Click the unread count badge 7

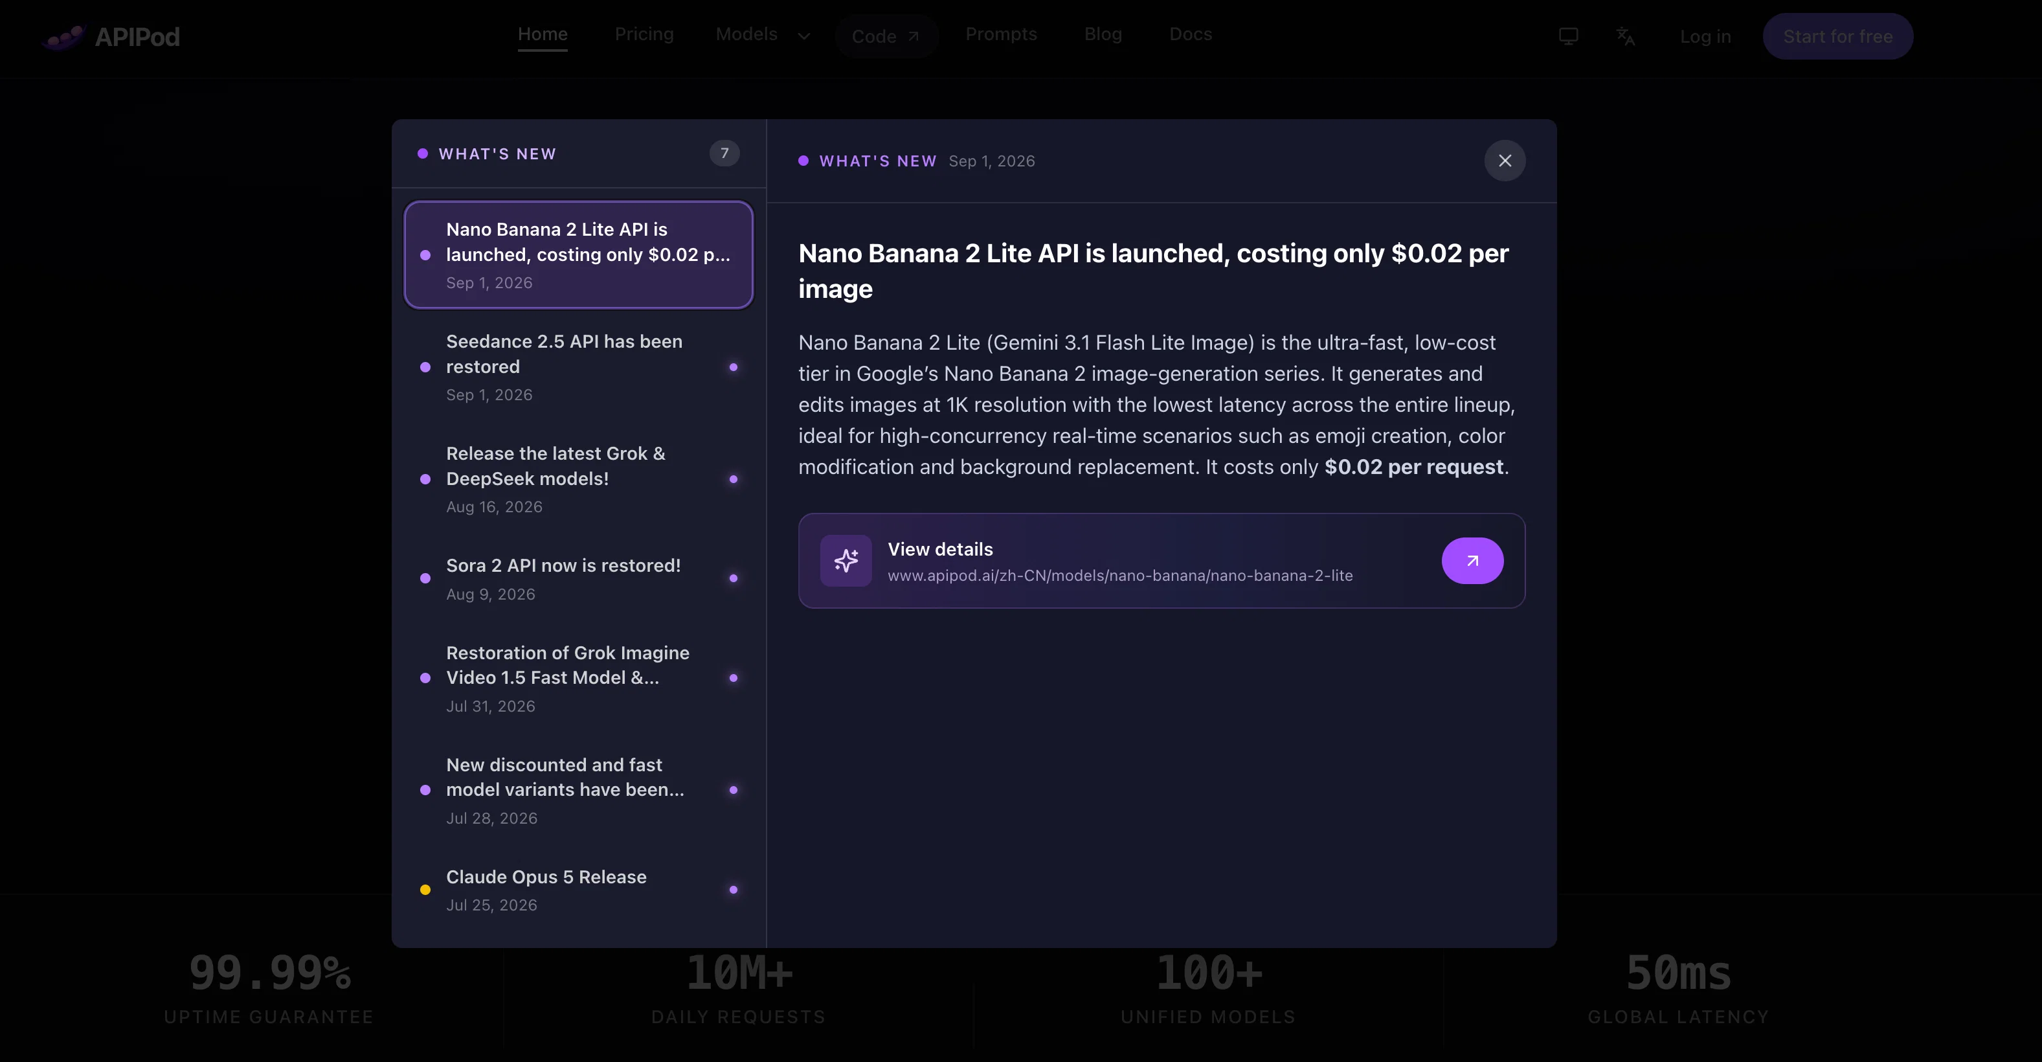[724, 153]
